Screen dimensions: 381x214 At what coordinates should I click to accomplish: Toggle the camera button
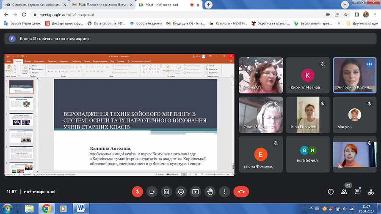coord(152,192)
